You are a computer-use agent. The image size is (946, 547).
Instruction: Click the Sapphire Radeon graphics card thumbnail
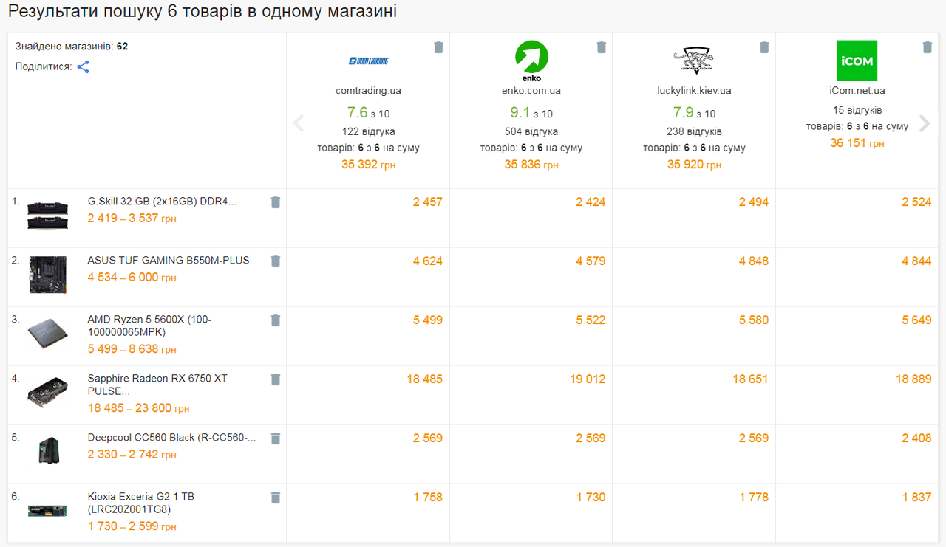click(48, 393)
